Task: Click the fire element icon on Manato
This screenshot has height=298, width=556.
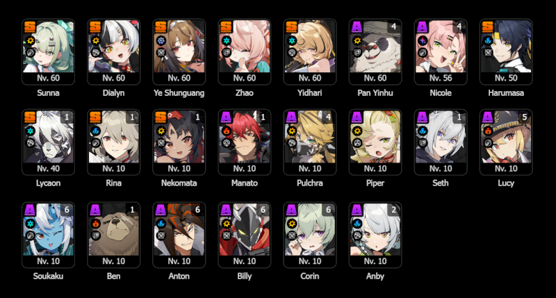Action: coord(227,131)
